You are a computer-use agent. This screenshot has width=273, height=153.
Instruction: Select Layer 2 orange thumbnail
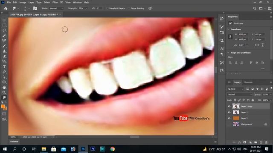point(236,118)
